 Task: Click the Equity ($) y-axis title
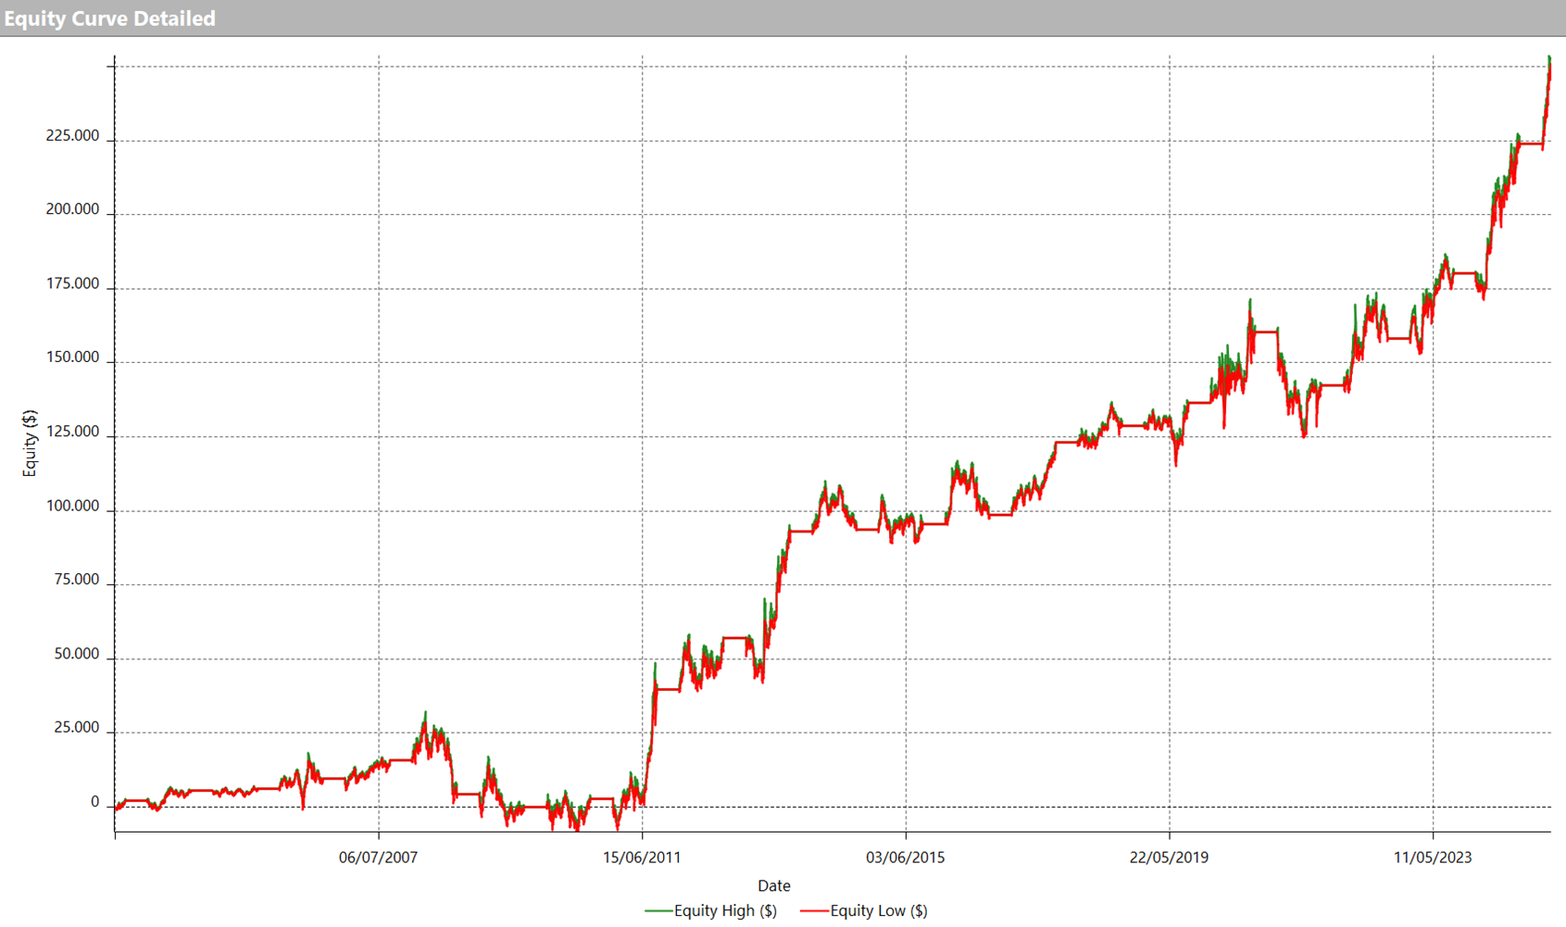click(30, 444)
